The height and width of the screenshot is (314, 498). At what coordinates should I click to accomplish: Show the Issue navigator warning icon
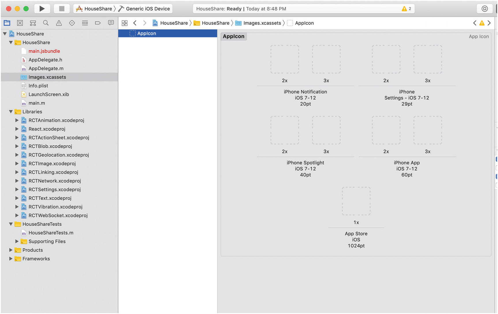[x=59, y=23]
